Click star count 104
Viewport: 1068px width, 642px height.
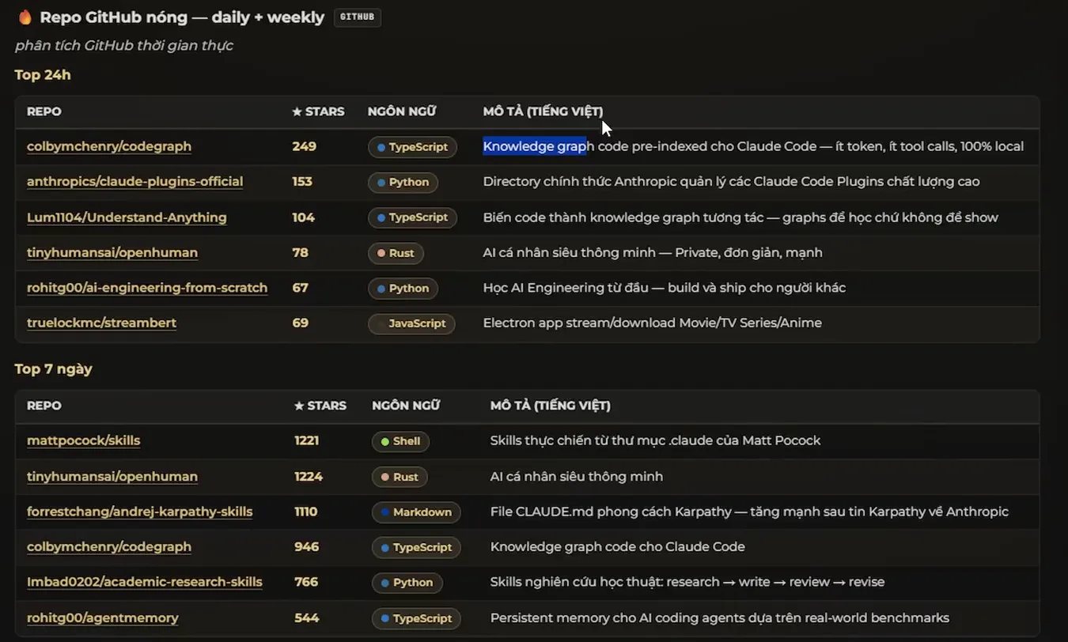point(304,217)
